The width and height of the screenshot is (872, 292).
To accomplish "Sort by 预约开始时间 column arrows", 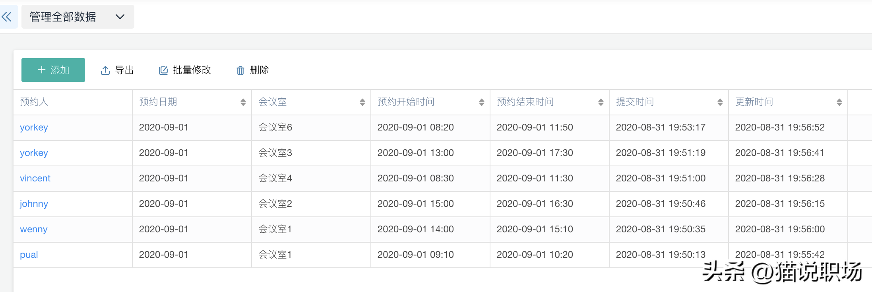I will tap(481, 102).
